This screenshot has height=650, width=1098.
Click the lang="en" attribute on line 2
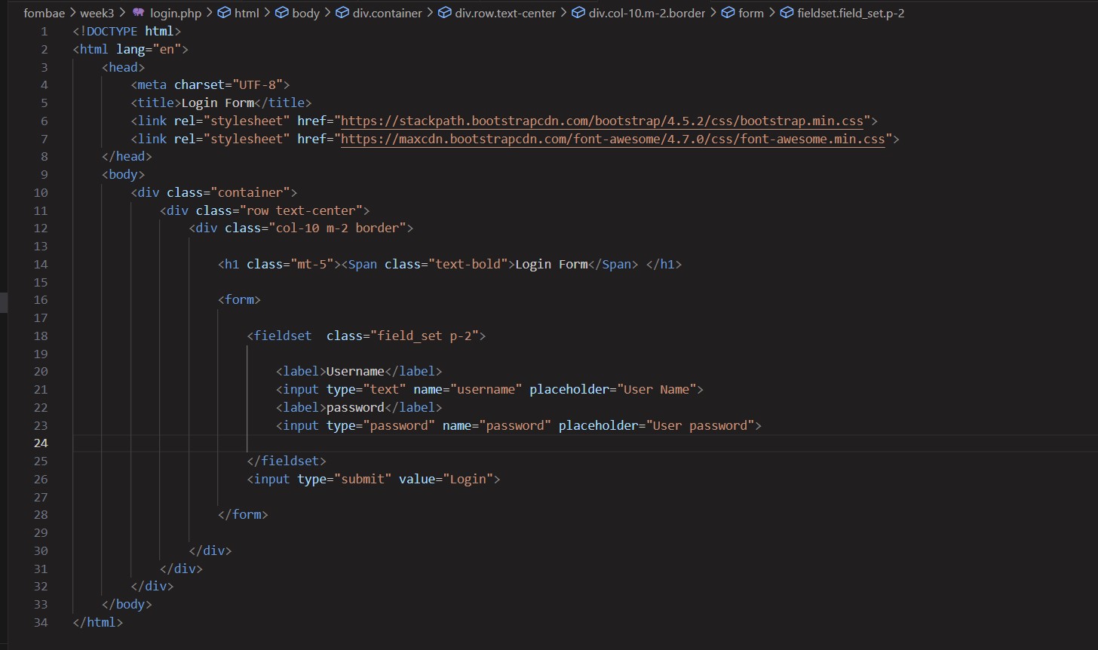149,49
